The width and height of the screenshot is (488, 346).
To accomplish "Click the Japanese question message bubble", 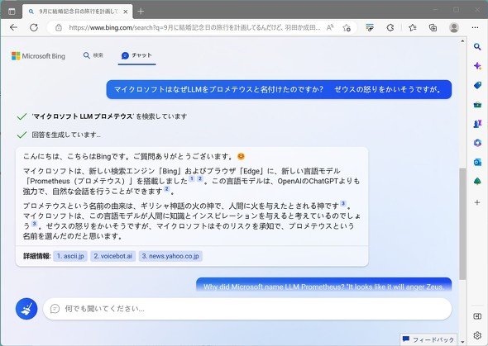I will (x=279, y=89).
